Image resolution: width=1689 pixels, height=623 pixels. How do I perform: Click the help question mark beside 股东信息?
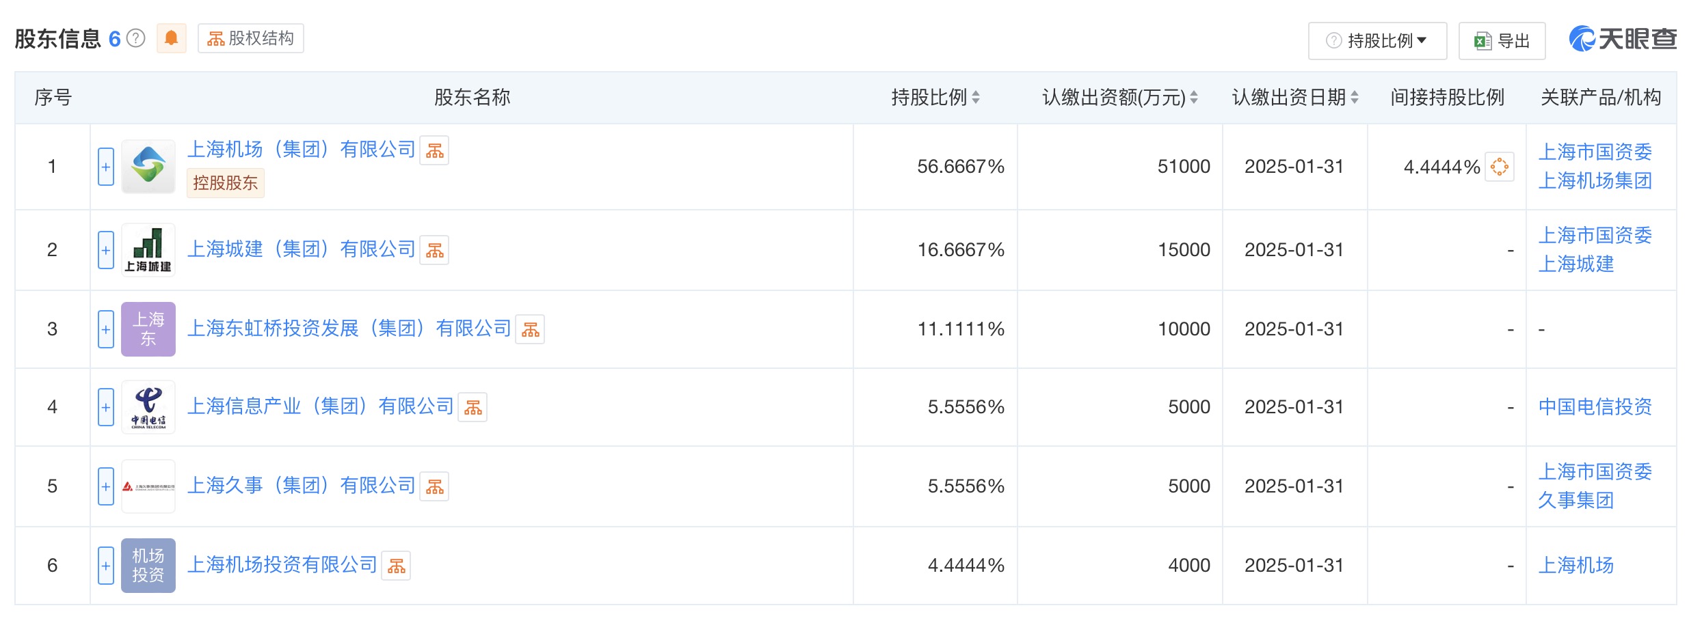point(136,38)
